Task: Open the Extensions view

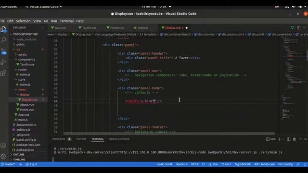Action: (x=3, y=73)
